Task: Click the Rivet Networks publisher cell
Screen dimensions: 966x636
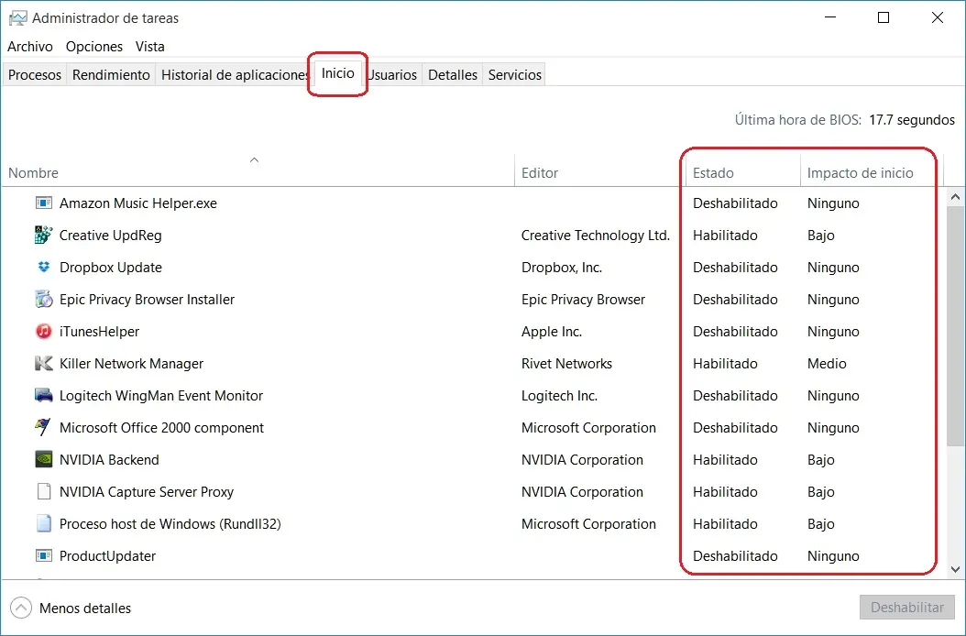Action: click(566, 364)
